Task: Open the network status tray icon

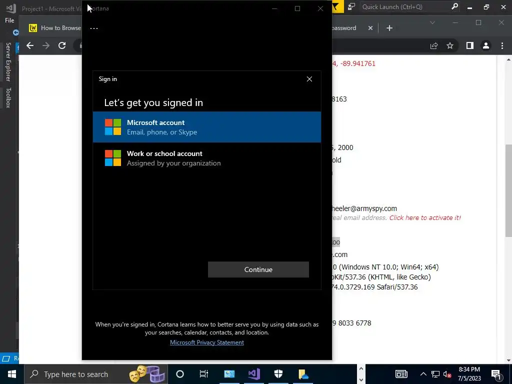Action: click(435, 374)
